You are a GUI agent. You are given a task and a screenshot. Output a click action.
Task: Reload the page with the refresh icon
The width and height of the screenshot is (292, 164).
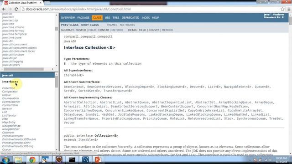[16, 9]
